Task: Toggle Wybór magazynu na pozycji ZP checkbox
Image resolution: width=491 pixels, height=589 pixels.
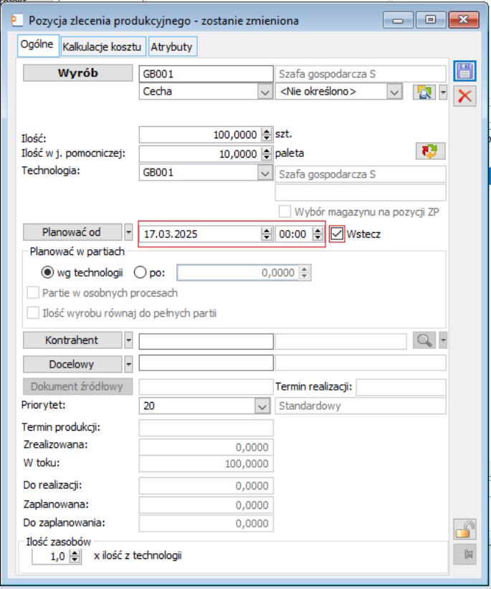Action: pyautogui.click(x=285, y=211)
